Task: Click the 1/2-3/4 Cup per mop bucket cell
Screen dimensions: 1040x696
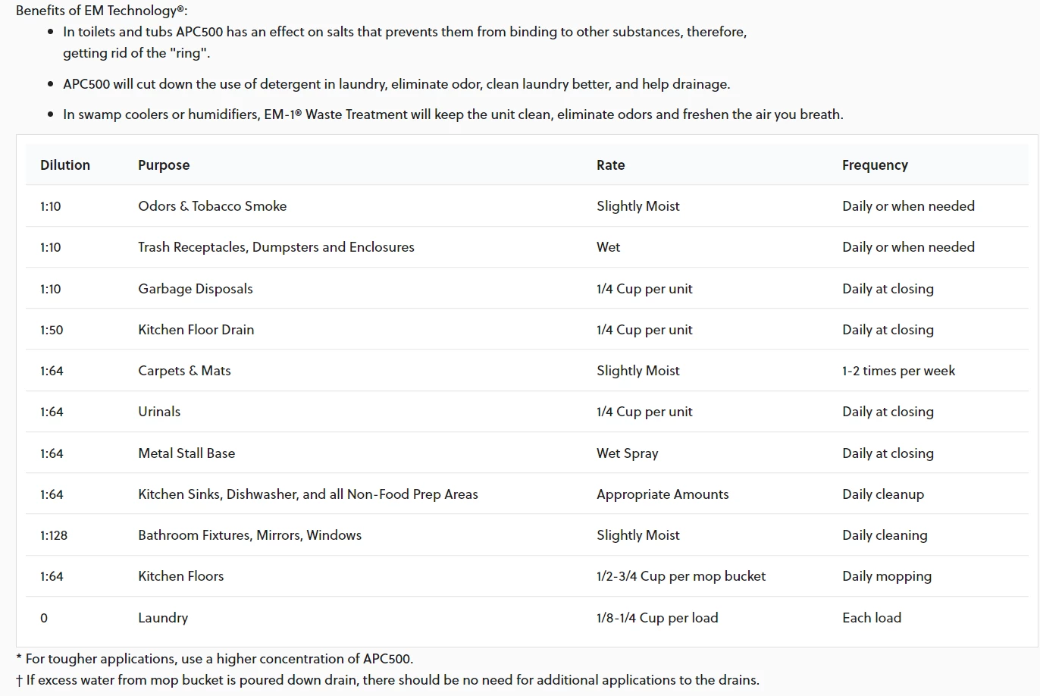Action: (681, 576)
